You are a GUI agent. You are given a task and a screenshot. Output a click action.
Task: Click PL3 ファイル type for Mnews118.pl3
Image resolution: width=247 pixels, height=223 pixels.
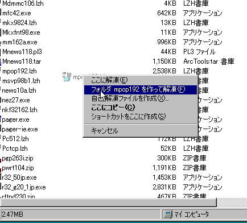(199, 52)
